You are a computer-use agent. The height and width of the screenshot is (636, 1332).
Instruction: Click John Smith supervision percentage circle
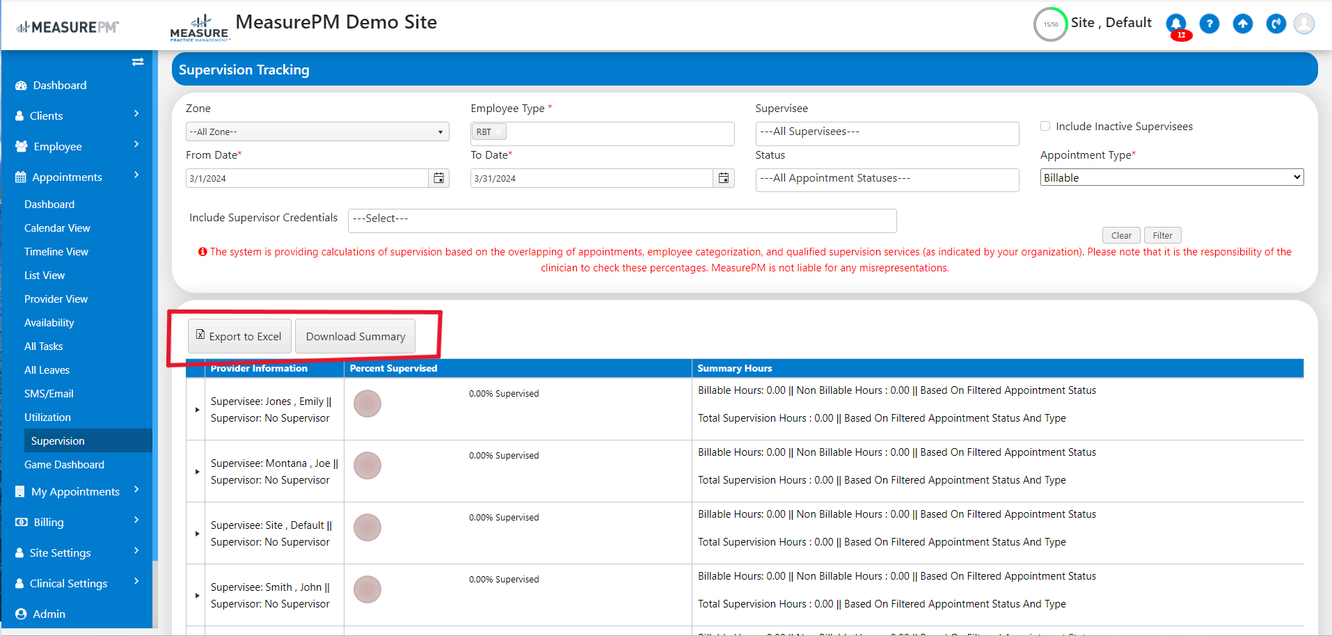(x=367, y=589)
